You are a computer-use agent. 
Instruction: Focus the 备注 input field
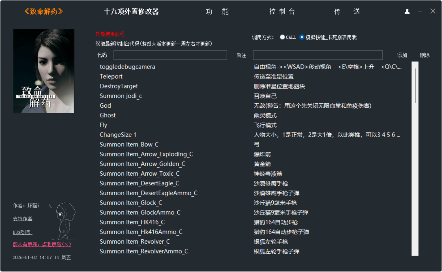click(318, 55)
